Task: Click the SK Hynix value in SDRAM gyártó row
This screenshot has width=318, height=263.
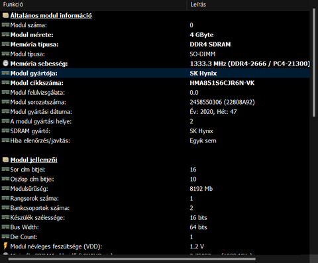Action: coord(201,131)
